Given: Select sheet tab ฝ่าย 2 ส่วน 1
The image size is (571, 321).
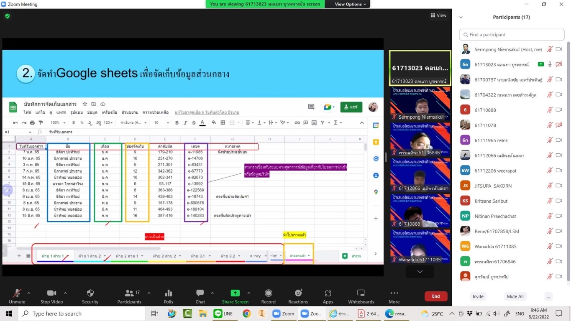Looking at the screenshot, I should point(129,256).
